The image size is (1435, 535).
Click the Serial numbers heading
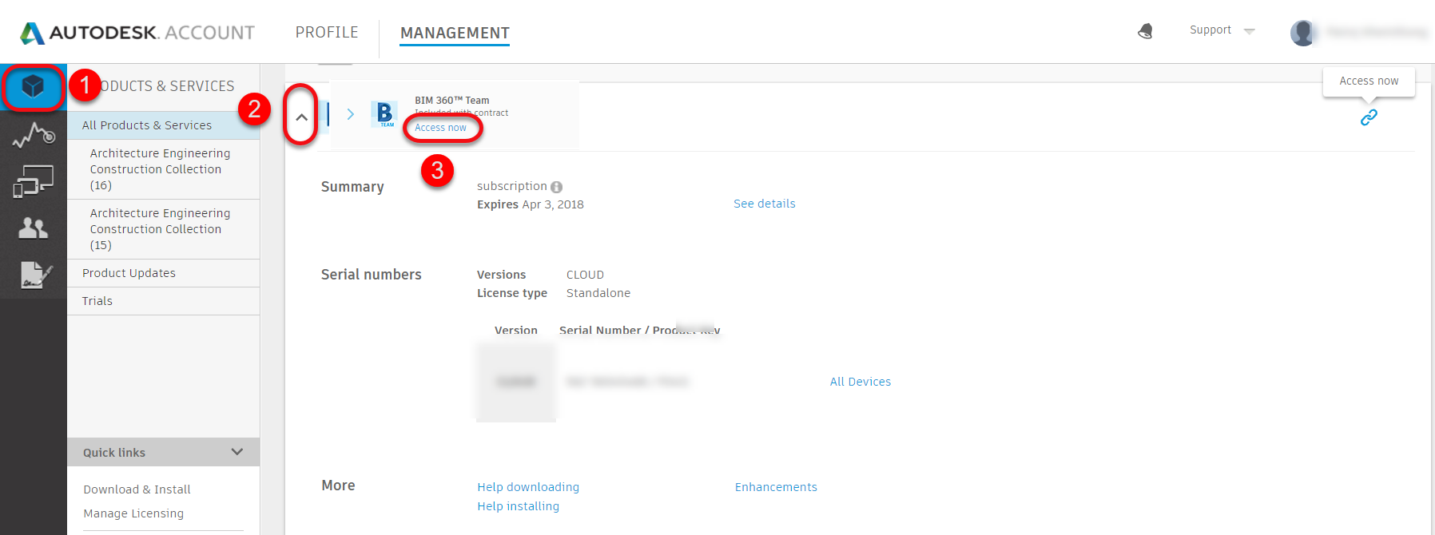pyautogui.click(x=372, y=275)
